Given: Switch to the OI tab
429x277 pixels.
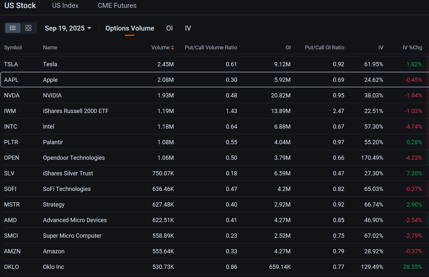Looking at the screenshot, I should [x=169, y=28].
